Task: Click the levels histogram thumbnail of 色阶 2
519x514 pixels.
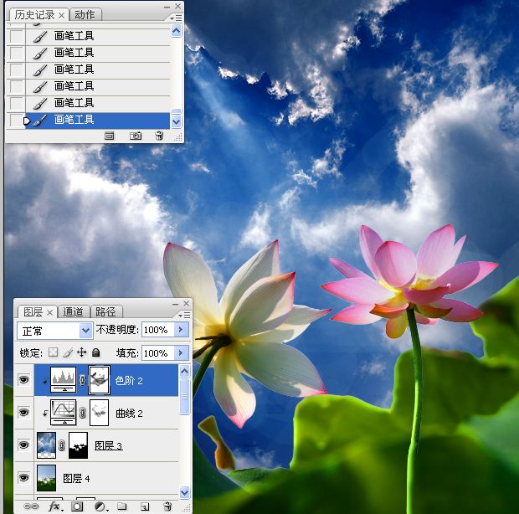Action: (x=63, y=379)
